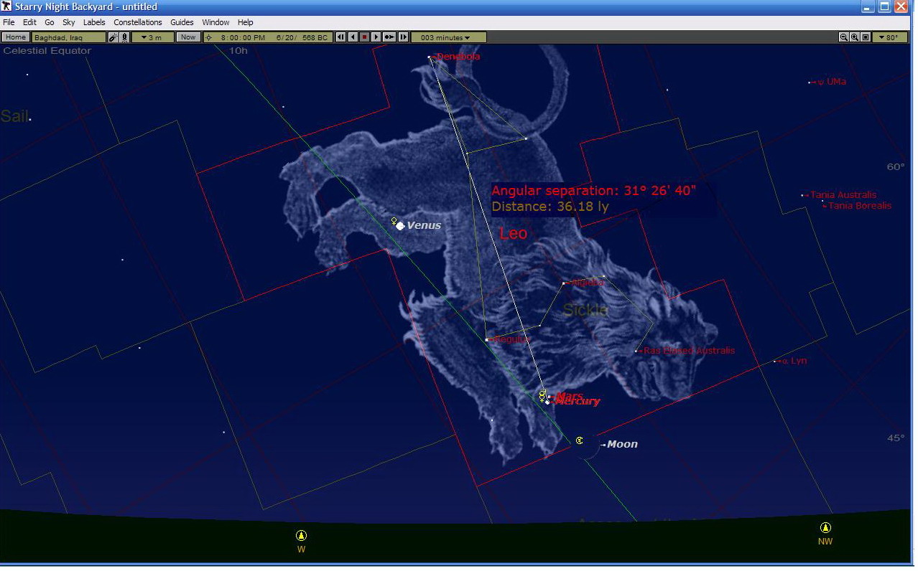Open the Sky menu
The width and height of the screenshot is (918, 571).
69,22
